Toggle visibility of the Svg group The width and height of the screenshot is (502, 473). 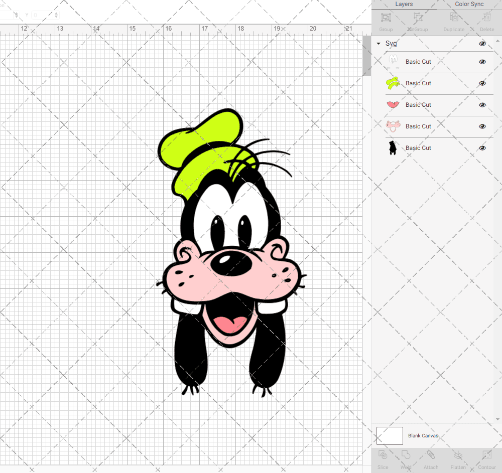(x=482, y=44)
